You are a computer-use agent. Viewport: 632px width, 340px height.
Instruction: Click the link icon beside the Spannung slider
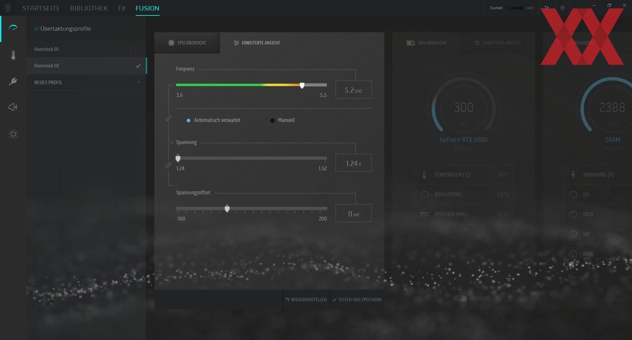168,165
